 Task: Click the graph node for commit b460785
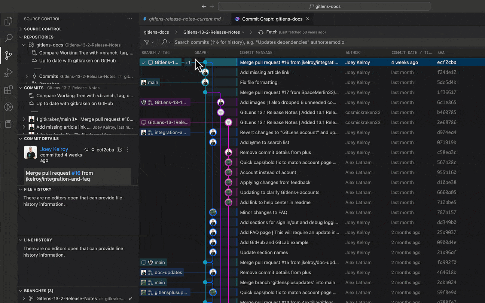coord(221,112)
